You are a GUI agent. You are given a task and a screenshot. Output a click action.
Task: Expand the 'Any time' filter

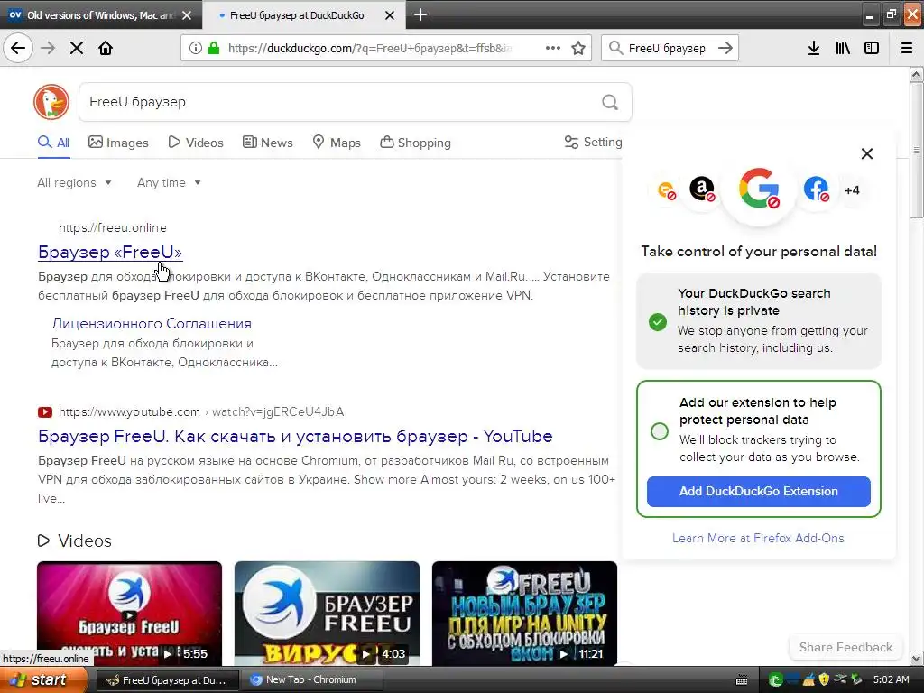(169, 182)
